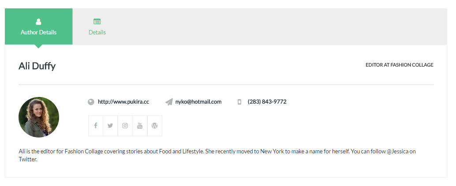
Task: Click the Ali Duffy author name heading
Action: point(37,66)
